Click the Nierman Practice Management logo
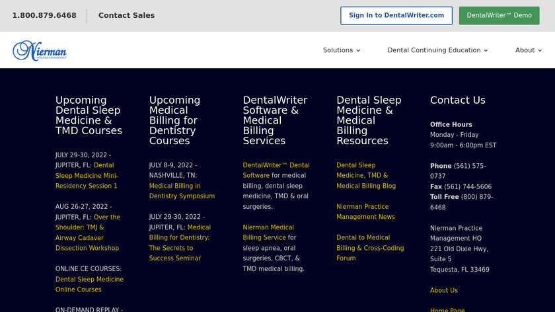Screen dimensions: 555x312 coord(39,50)
